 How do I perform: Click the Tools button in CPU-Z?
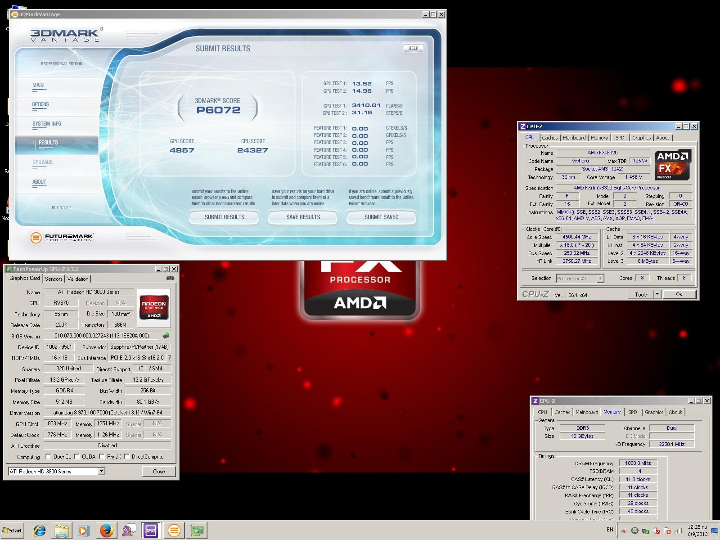(641, 294)
